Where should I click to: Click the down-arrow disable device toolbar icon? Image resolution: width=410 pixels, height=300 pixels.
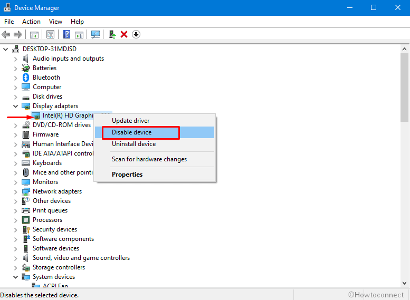click(x=136, y=34)
